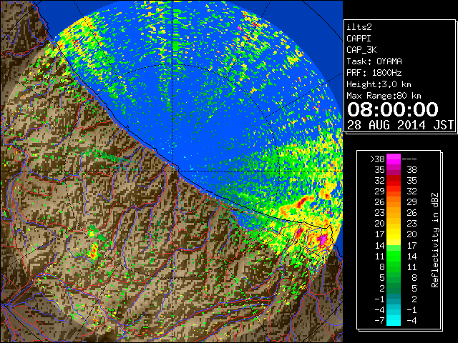Click the 'Max Range:80 km' text
Screen dimensions: 458x343
pos(384,96)
